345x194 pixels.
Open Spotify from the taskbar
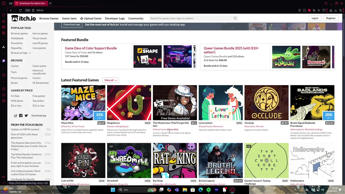coord(209,190)
